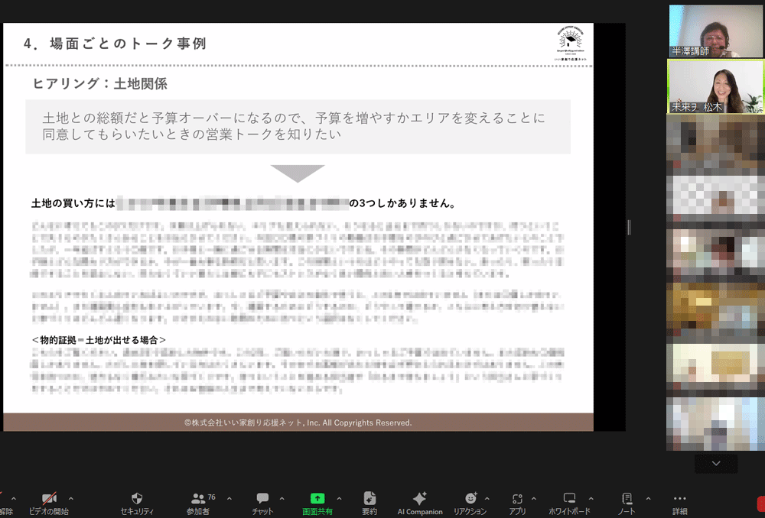Start video with the ビデオの開始 camera icon
Viewport: 765px width, 518px height.
49,498
